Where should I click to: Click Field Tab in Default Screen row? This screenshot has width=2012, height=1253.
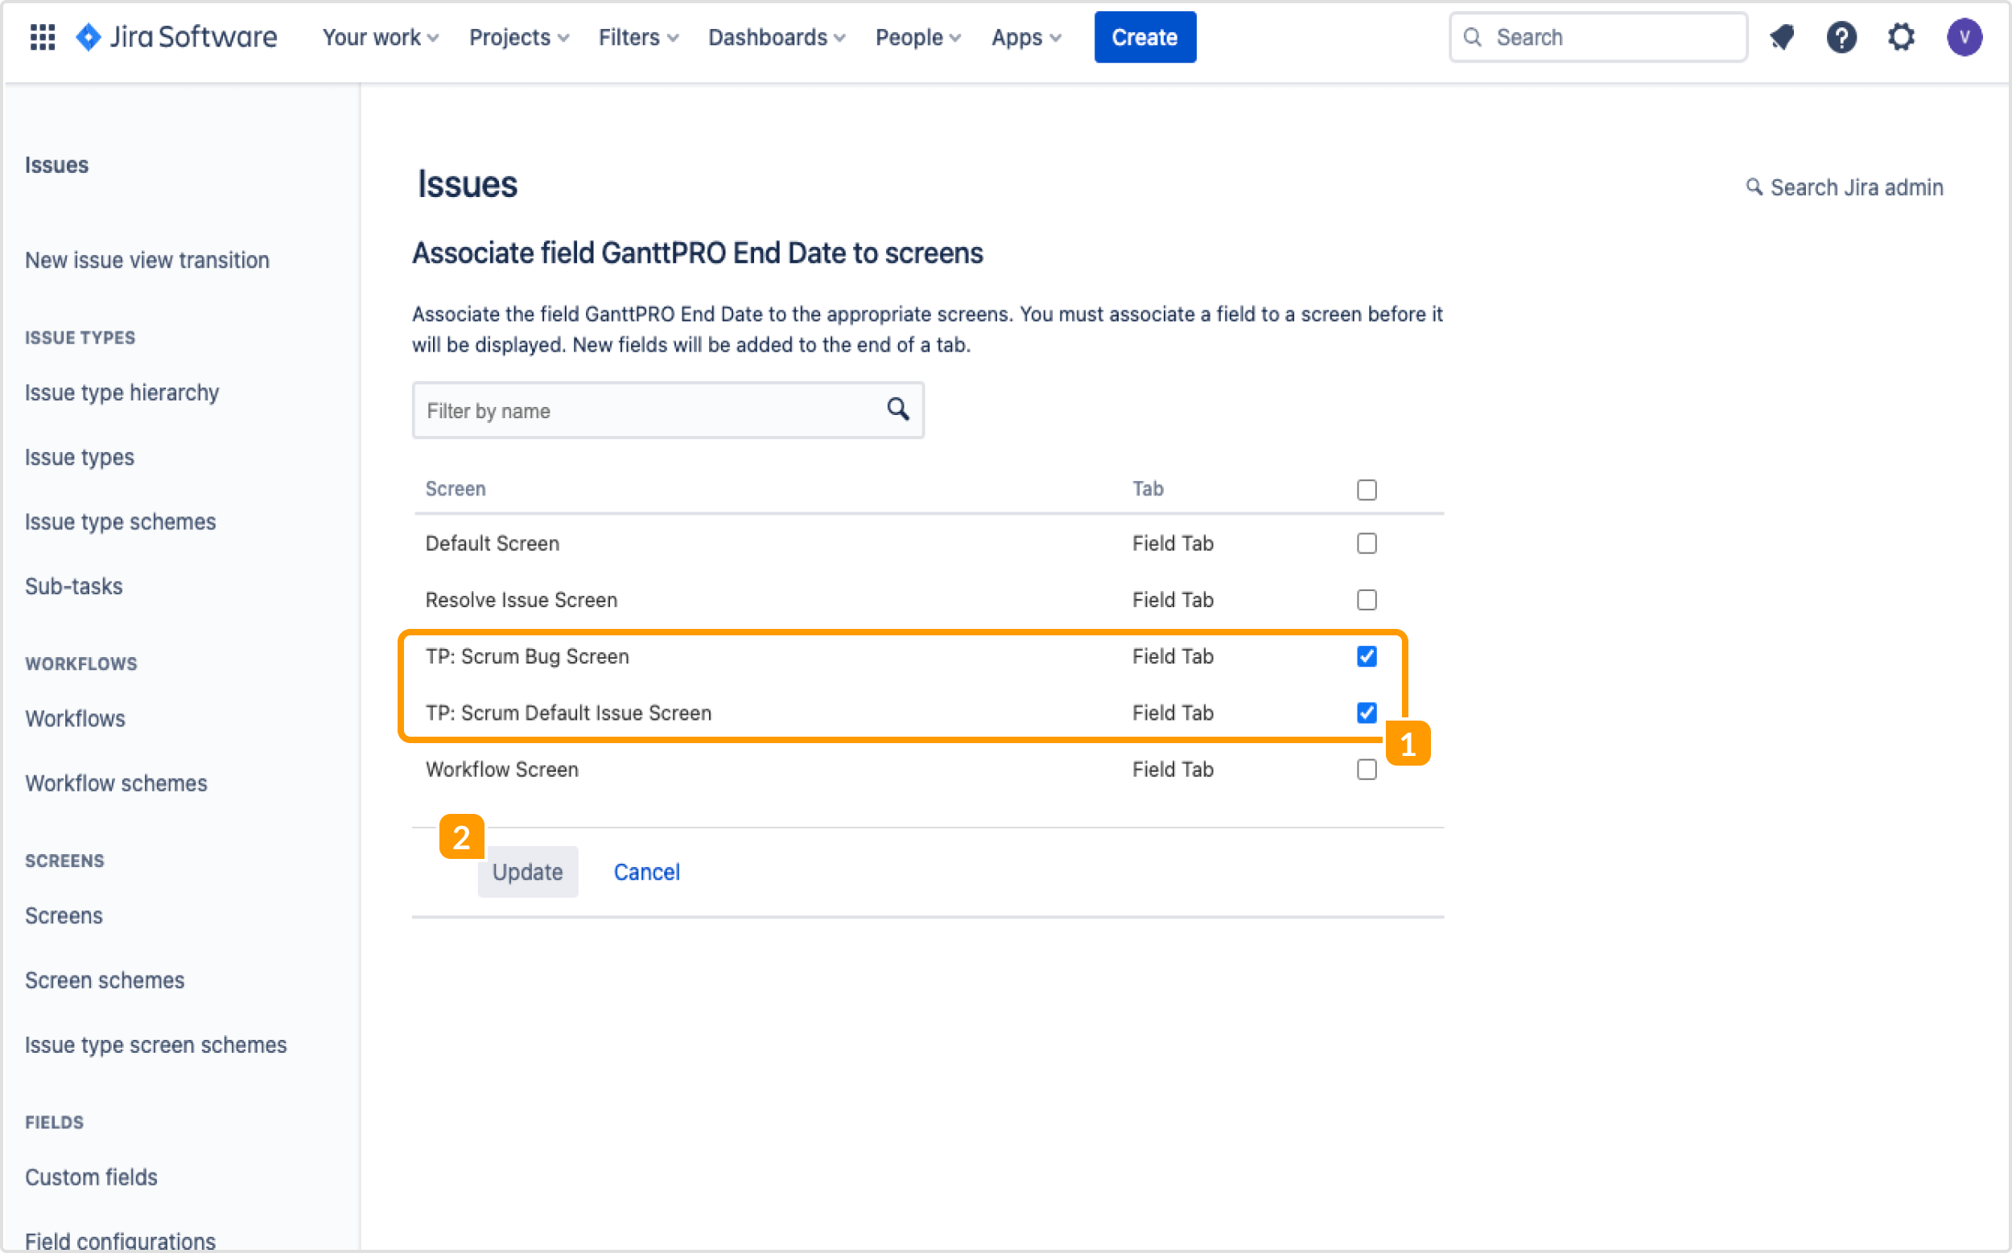pos(1173,544)
